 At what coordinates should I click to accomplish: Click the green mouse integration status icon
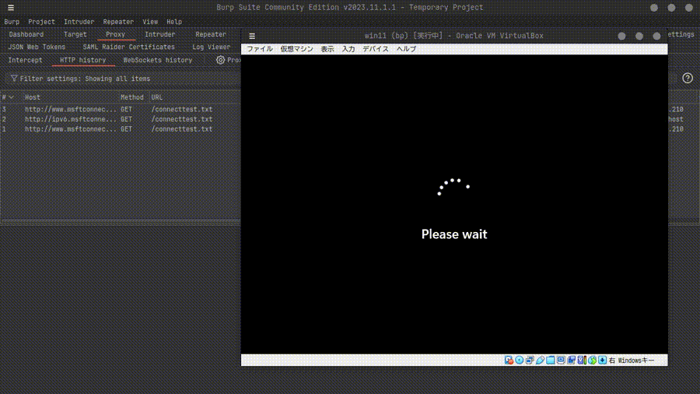592,361
